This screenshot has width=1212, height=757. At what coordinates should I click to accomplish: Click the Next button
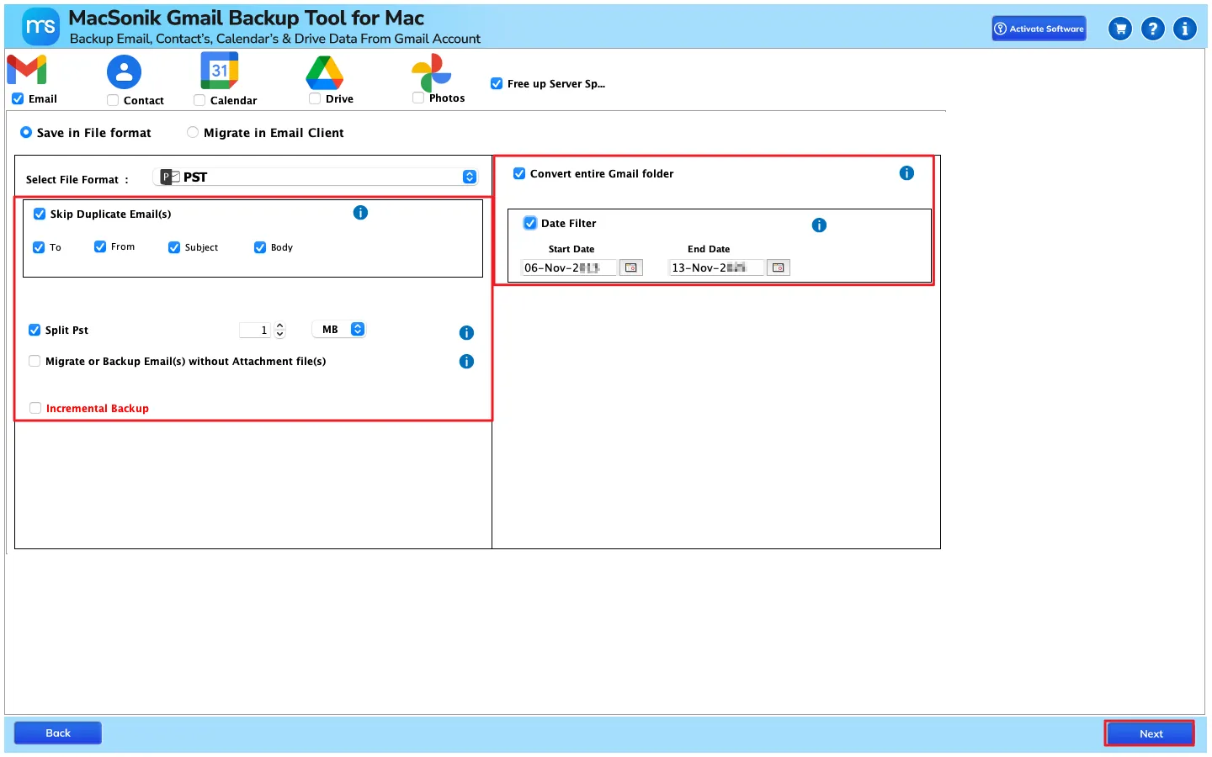(x=1151, y=733)
